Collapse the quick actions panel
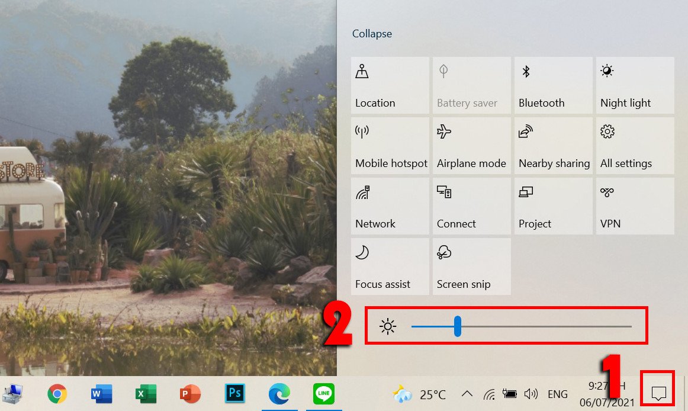This screenshot has height=411, width=688. [x=372, y=34]
